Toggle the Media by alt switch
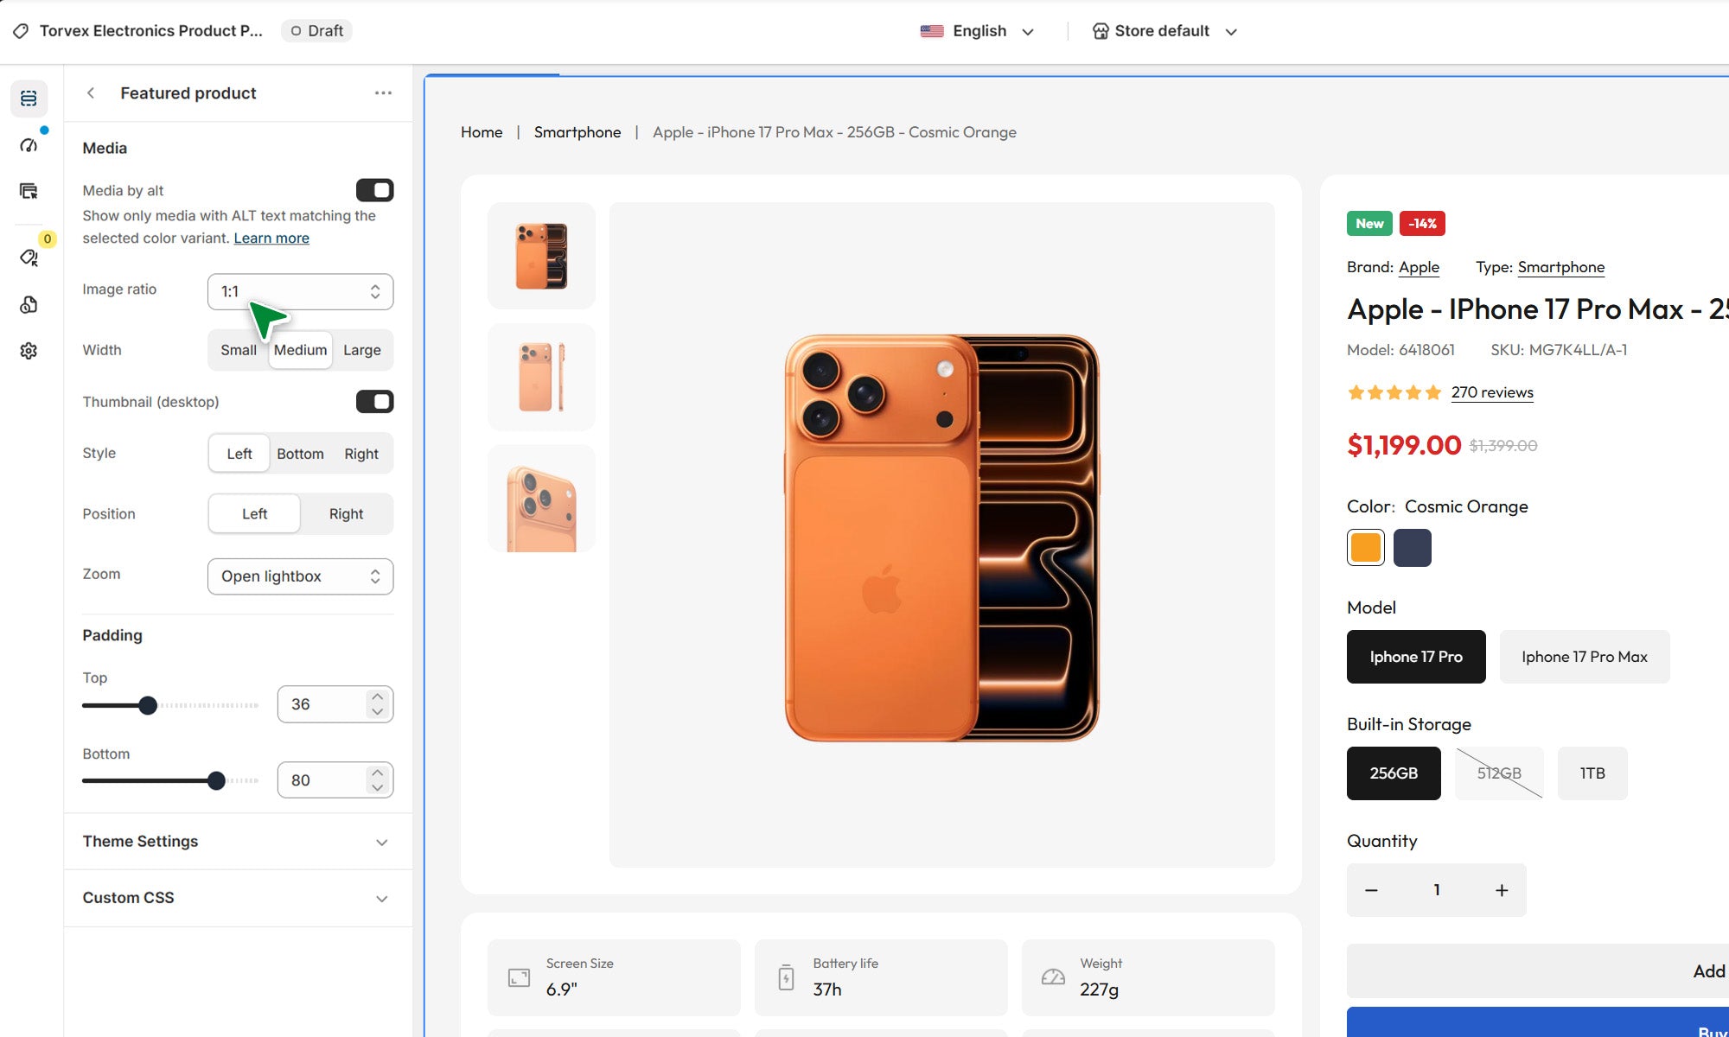The height and width of the screenshot is (1037, 1729). coord(374,190)
